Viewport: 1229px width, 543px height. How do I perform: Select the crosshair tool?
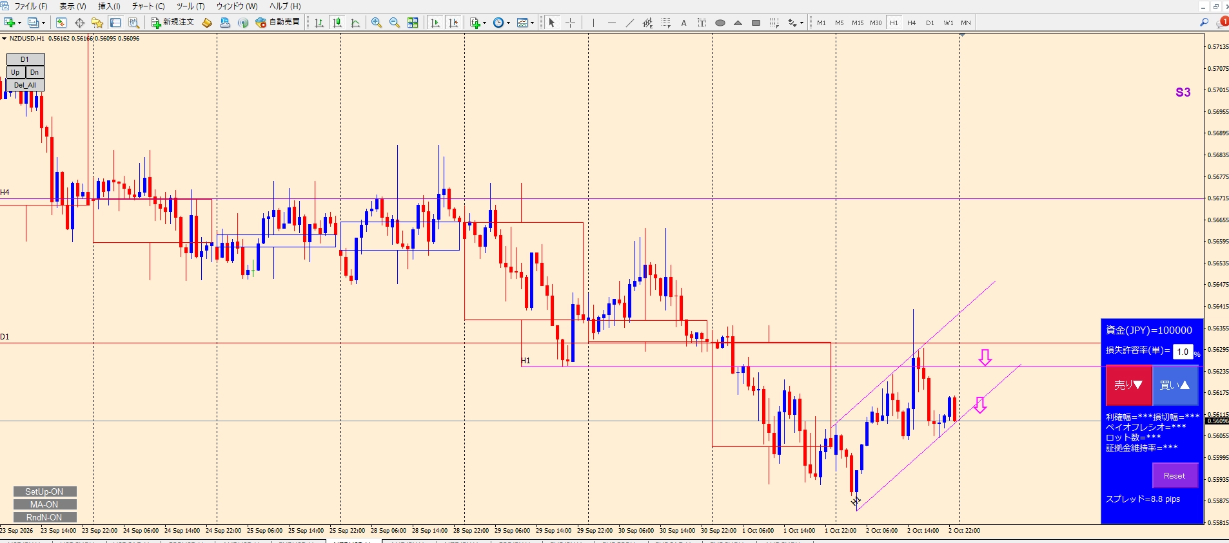point(570,23)
